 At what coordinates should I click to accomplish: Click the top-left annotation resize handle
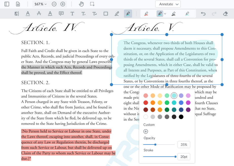pos(112,35)
